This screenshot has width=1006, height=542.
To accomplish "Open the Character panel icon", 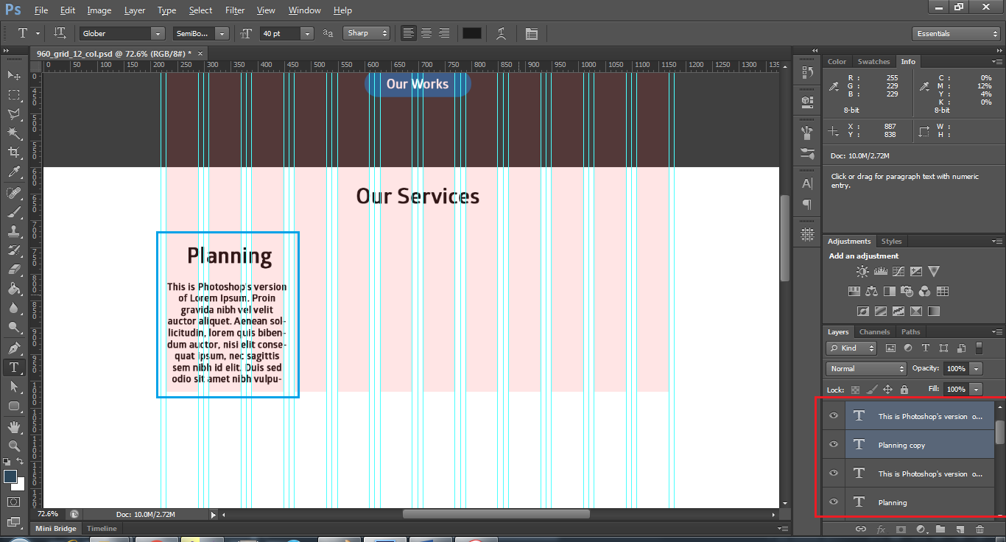I will (806, 183).
